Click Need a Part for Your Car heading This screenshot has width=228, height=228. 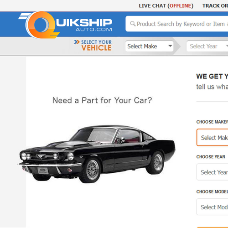102,100
